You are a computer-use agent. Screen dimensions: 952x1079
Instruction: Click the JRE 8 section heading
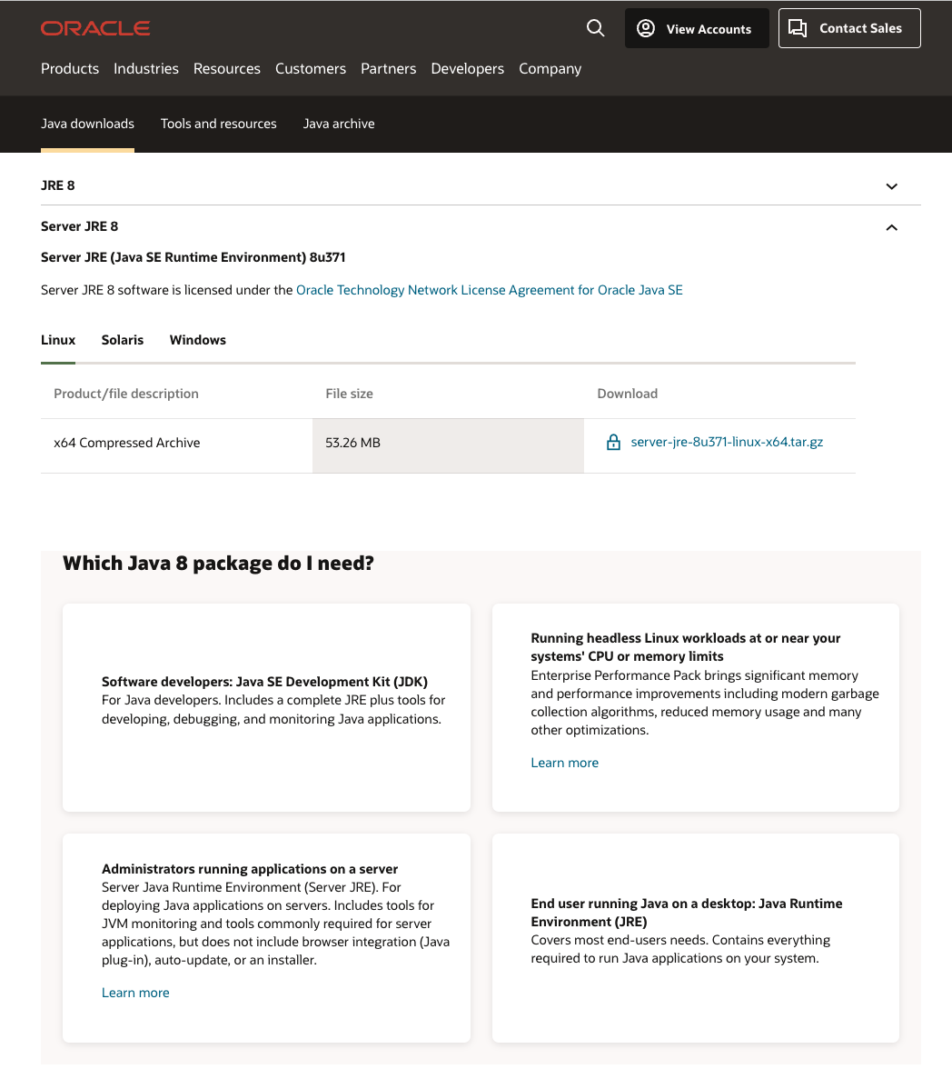tap(58, 185)
